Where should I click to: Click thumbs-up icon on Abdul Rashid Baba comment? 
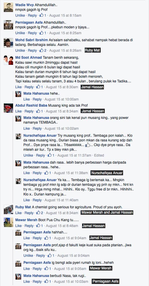click(38, 111)
